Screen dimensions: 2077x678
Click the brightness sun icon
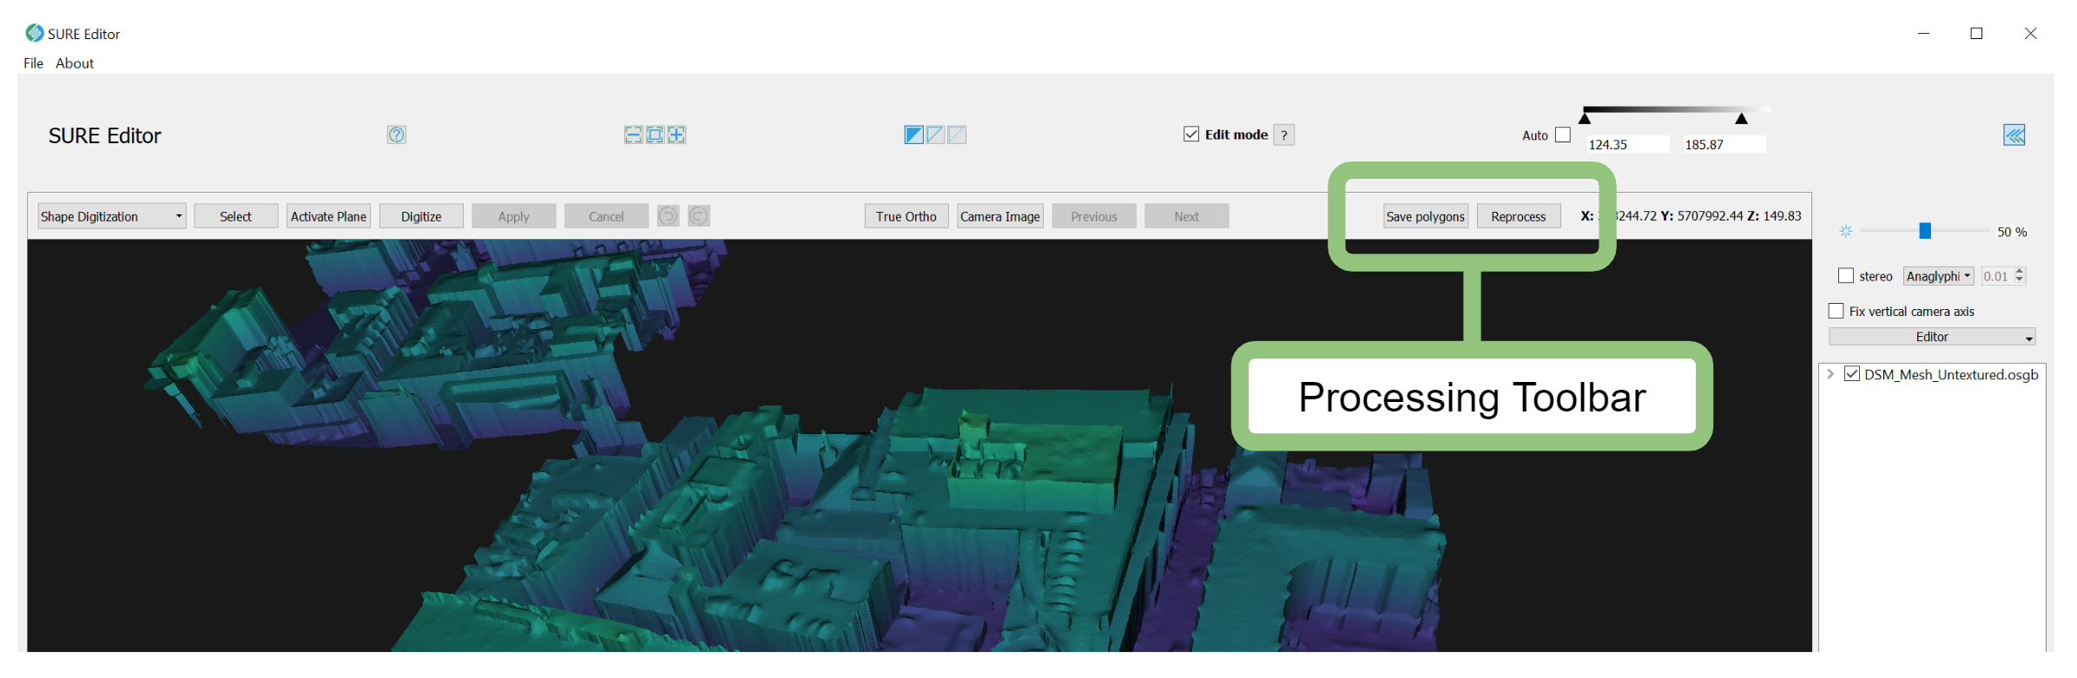tap(1846, 231)
